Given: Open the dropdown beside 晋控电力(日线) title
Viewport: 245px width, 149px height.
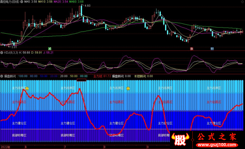Looking at the screenshot, I should (x=22, y=2).
